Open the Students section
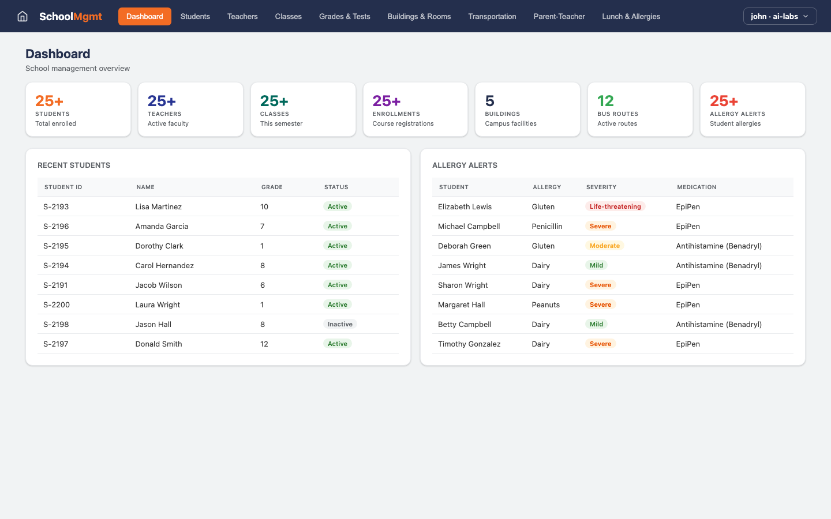 (x=195, y=16)
